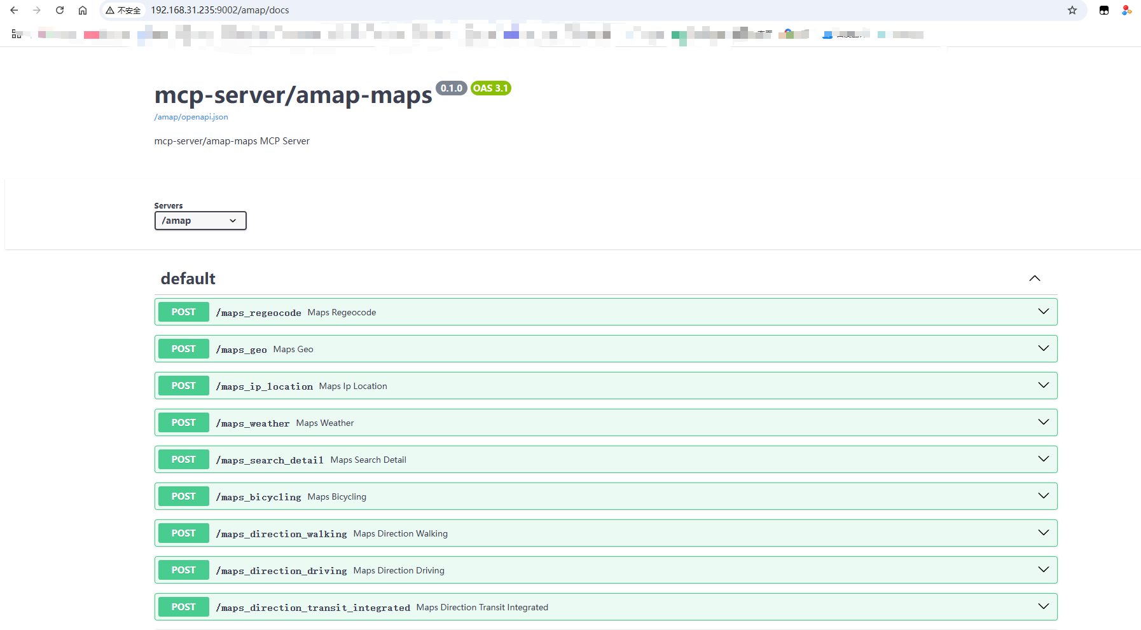Click the /maps_direction_transit_integrated path text
Screen dimensions: 1141x630
point(313,608)
